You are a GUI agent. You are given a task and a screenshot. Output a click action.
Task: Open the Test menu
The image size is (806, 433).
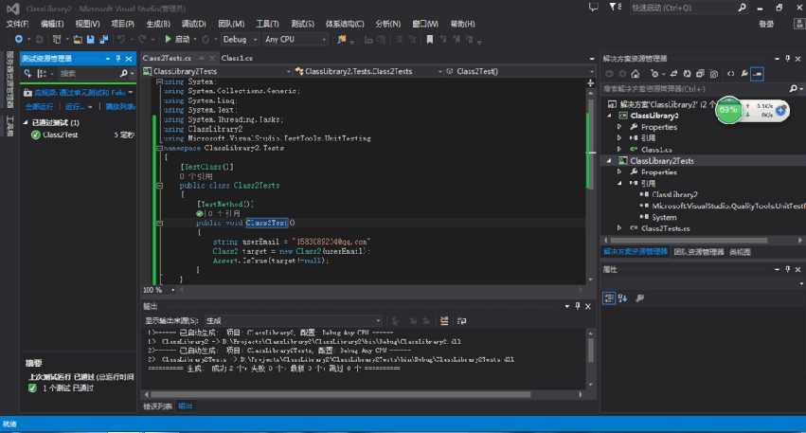coord(302,24)
